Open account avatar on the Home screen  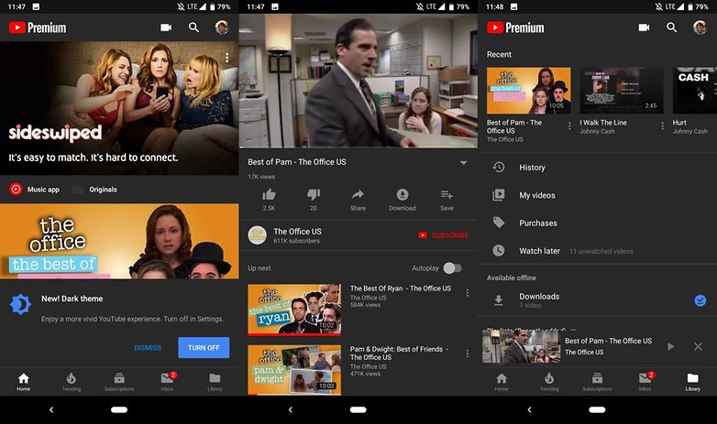click(222, 27)
